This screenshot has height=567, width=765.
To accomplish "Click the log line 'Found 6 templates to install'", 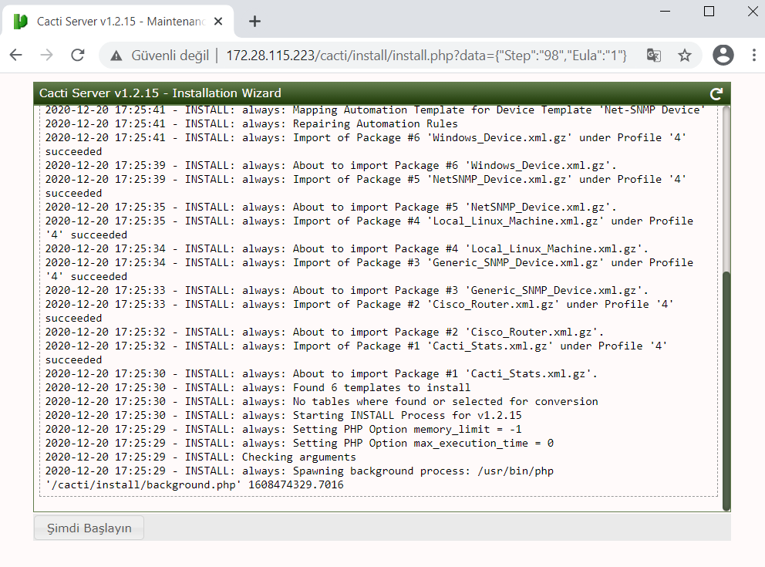I will (258, 387).
